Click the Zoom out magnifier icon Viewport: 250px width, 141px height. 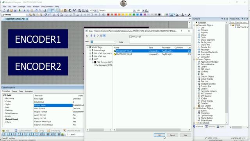click(x=83, y=11)
